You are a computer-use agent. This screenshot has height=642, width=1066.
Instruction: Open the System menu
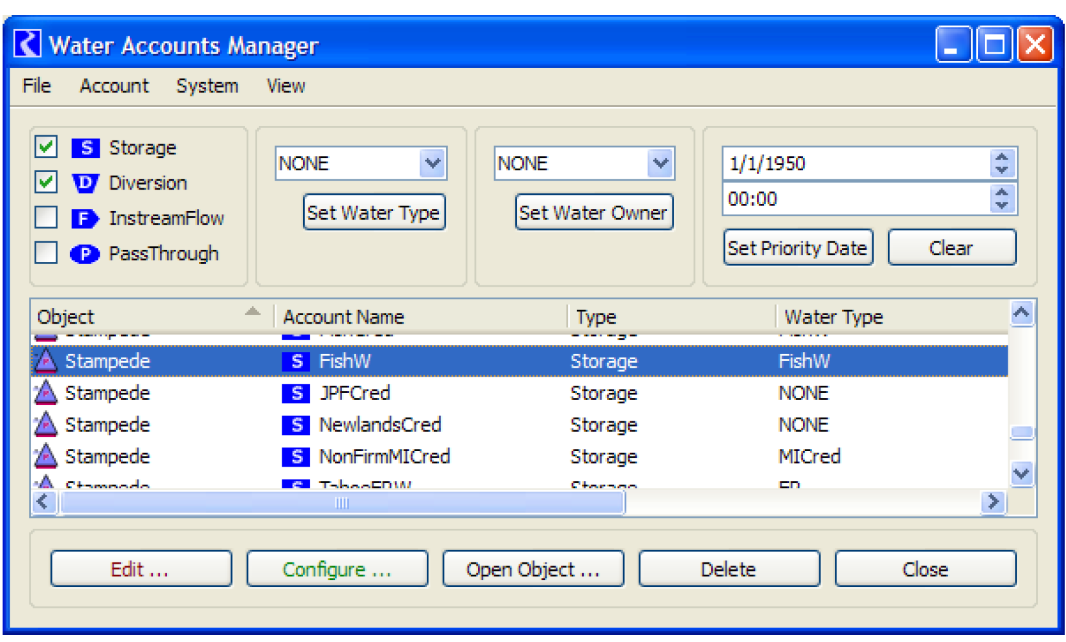click(207, 86)
